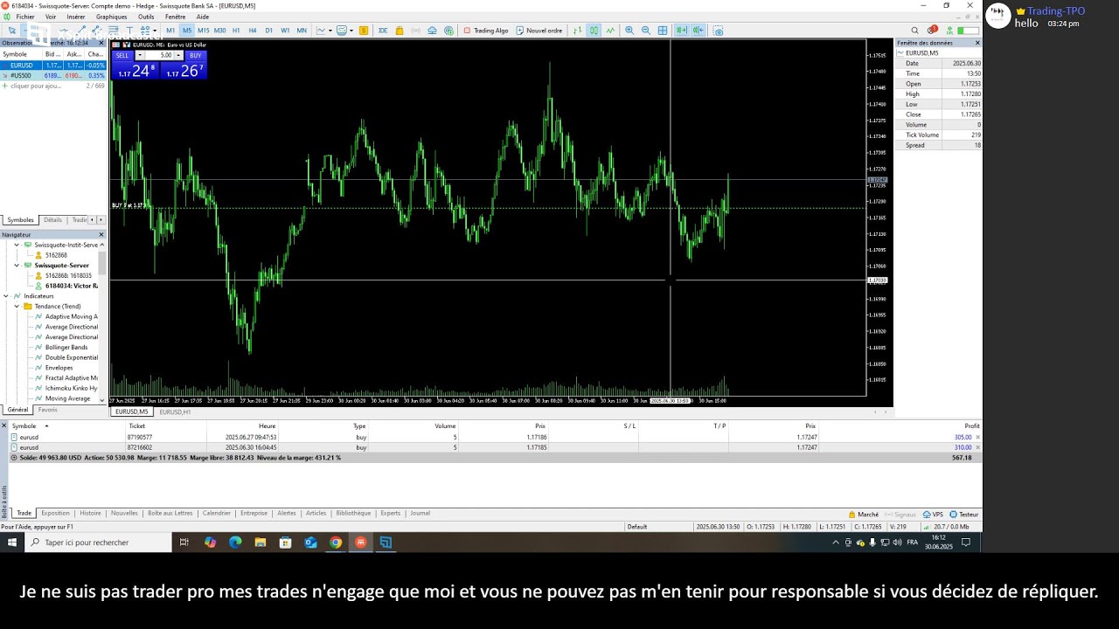The width and height of the screenshot is (1119, 629).
Task: Open chart type dropdown in toolbar
Action: (330, 31)
